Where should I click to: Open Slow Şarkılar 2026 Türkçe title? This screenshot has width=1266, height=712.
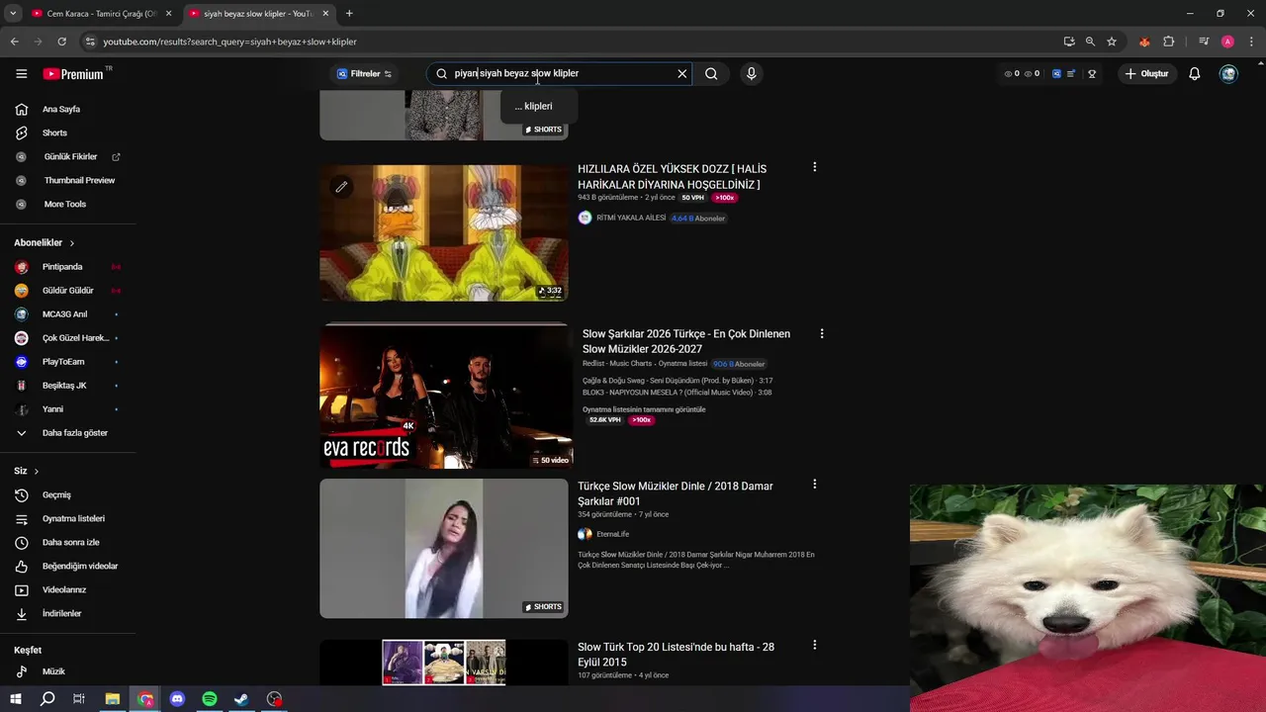[686, 341]
